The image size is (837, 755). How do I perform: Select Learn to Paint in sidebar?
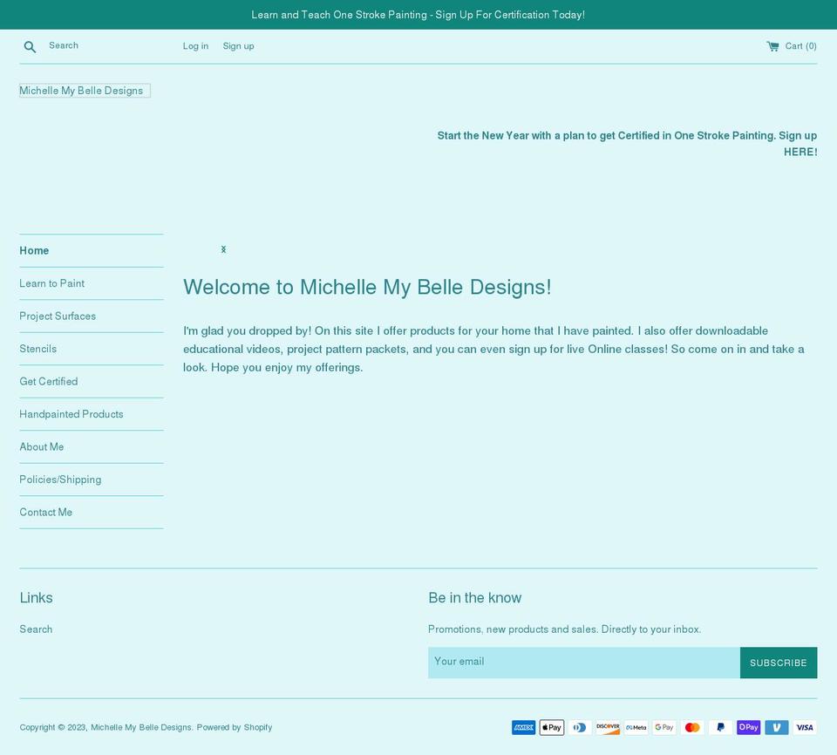[x=92, y=283]
